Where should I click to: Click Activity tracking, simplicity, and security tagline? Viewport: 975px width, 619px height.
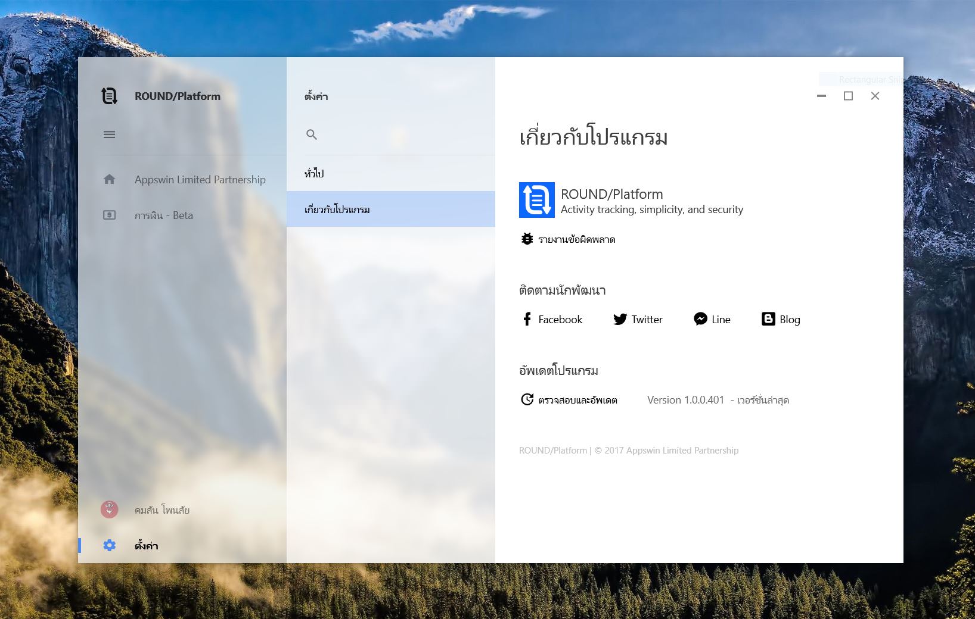(652, 210)
